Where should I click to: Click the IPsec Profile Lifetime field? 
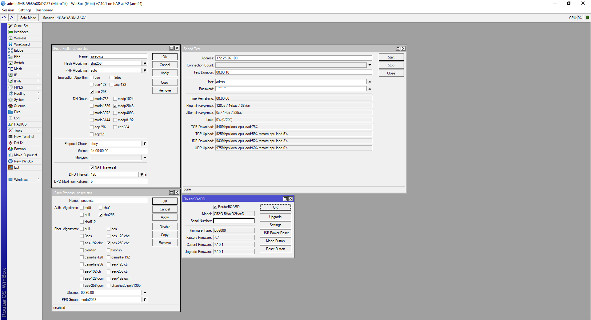[x=118, y=151]
